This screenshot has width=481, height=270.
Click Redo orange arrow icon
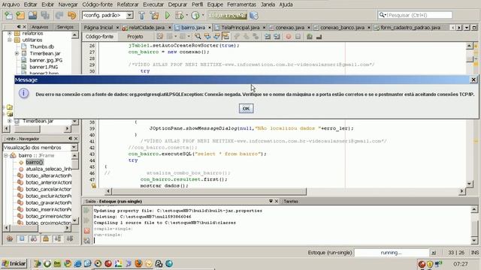click(71, 15)
